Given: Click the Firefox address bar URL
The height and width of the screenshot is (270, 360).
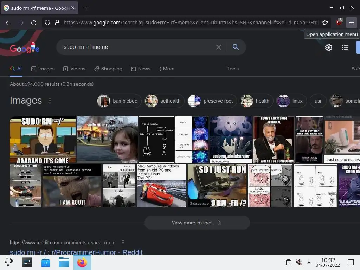Looking at the screenshot, I should (191, 22).
